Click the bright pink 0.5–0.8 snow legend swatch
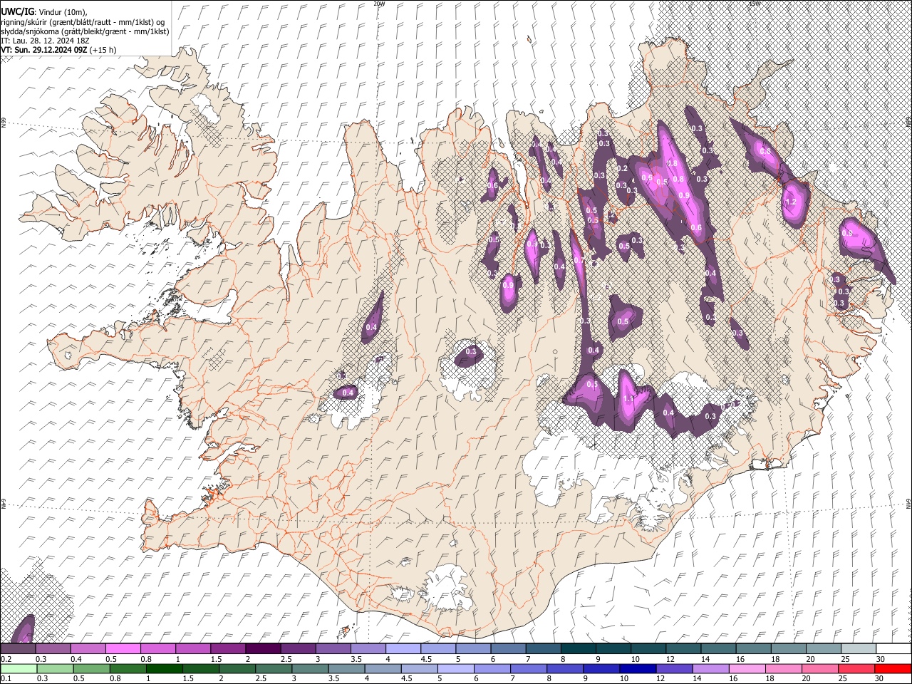912x684 pixels. (x=123, y=649)
